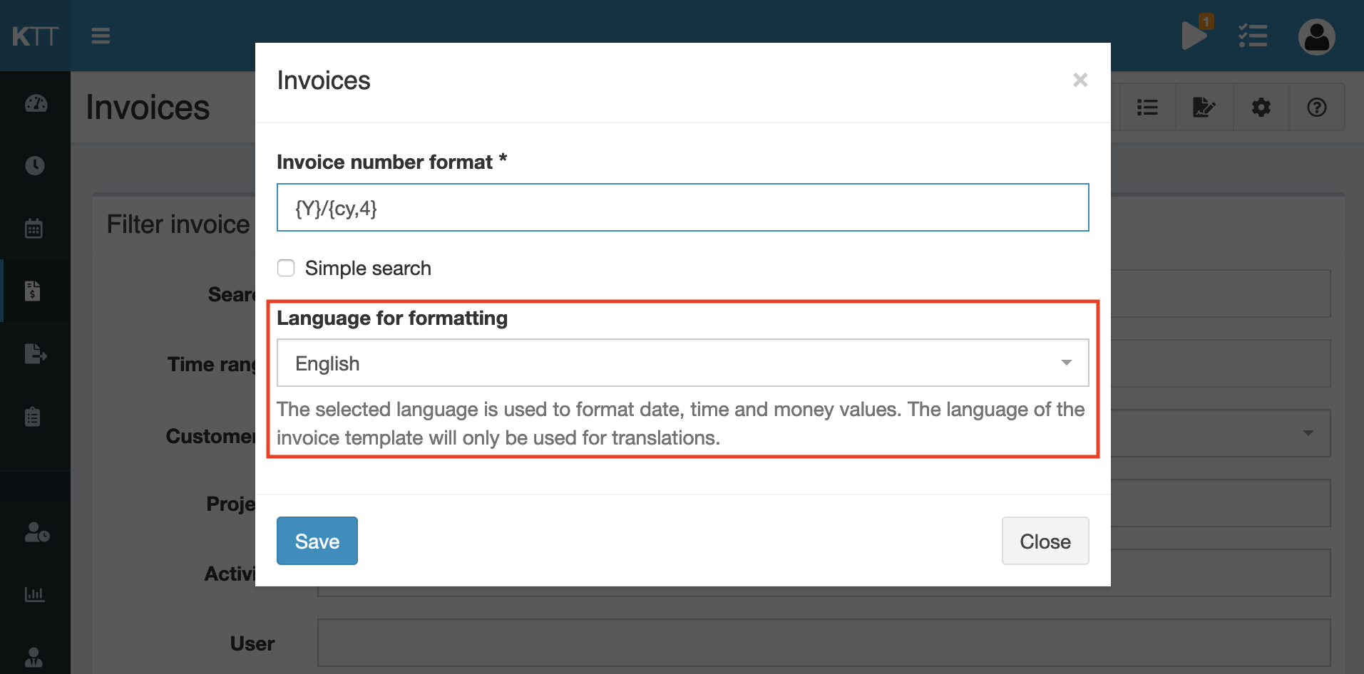Click the list view toolbar icon
The image size is (1364, 674).
point(1147,107)
